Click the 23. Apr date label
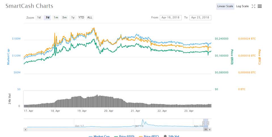 tap(189, 111)
